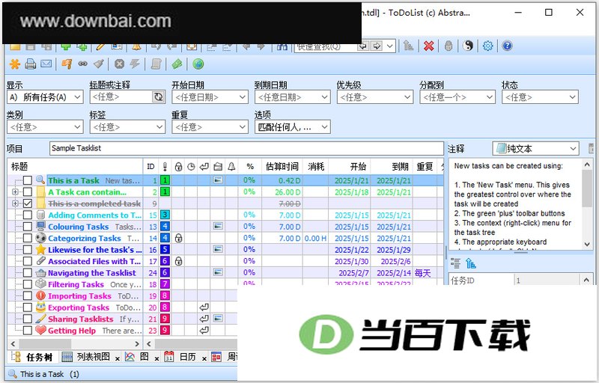599x383 pixels.
Task: Open the 纯文本 comment format dropdown
Action: 535,148
